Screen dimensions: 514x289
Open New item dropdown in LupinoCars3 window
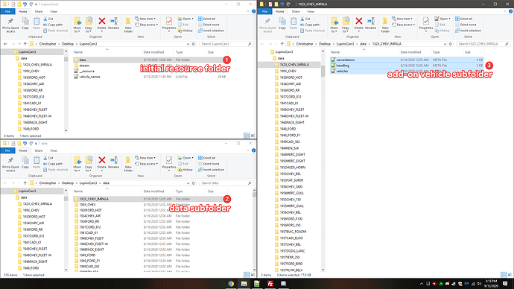(x=145, y=19)
